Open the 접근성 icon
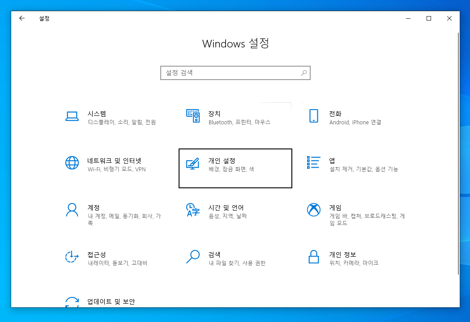470x322 pixels. tap(72, 257)
